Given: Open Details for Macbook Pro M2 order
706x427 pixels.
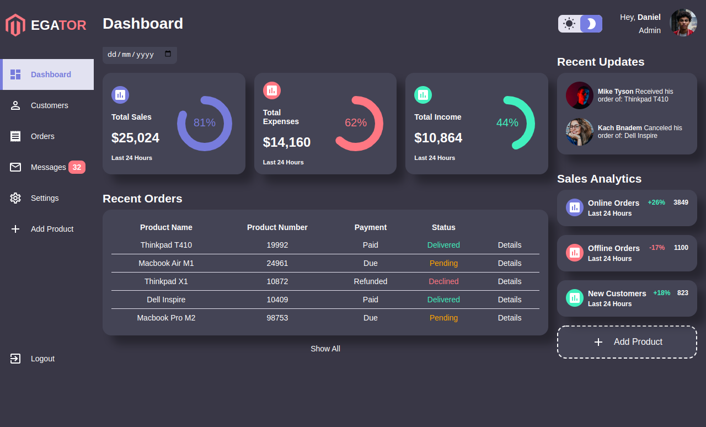Looking at the screenshot, I should click(510, 318).
